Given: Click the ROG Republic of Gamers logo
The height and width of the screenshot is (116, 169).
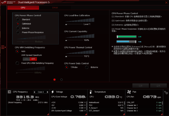Looking at the screenshot, I should pyautogui.click(x=8, y=2).
